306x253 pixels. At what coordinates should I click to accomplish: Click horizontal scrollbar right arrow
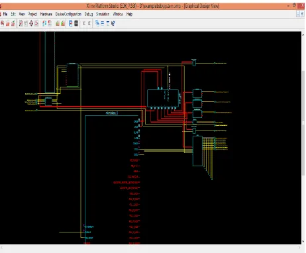coord(299,248)
